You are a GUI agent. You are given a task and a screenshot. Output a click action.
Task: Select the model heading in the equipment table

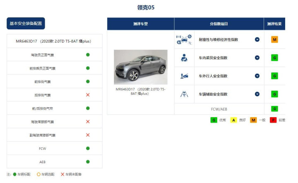click(x=53, y=41)
